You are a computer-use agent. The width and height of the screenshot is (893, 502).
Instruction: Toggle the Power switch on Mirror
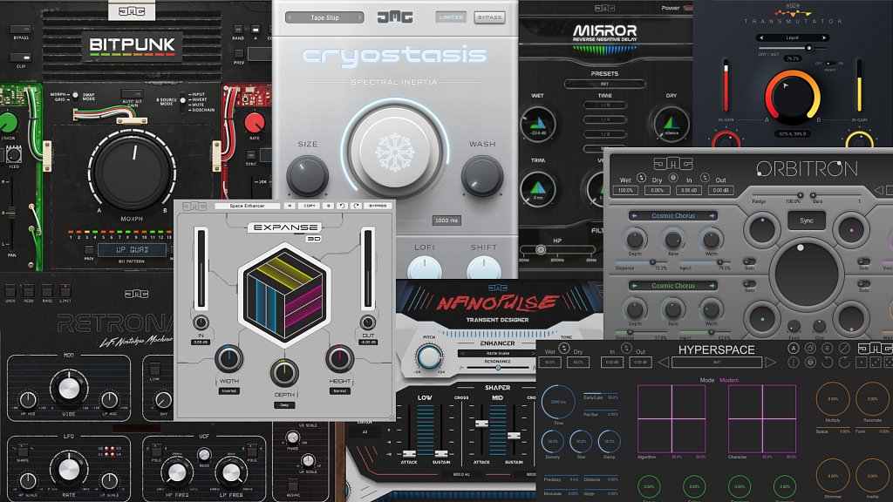[688, 9]
